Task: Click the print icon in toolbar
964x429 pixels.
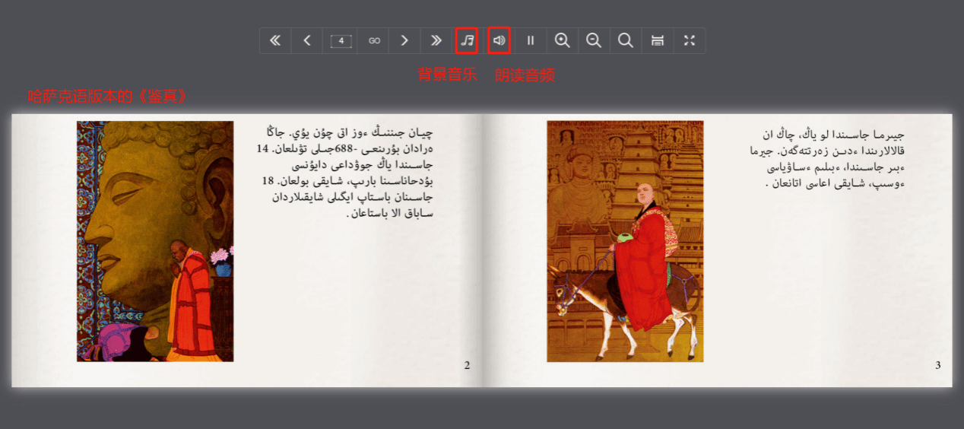Action: (658, 41)
